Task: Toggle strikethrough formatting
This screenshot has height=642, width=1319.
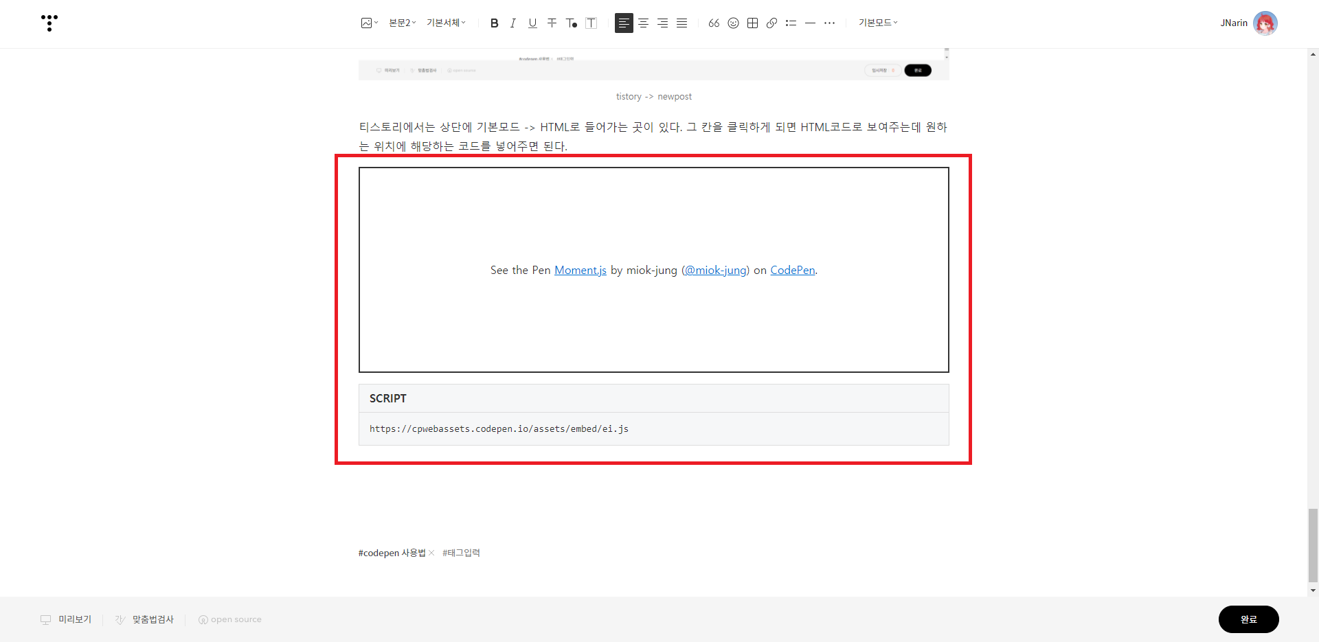Action: point(552,23)
